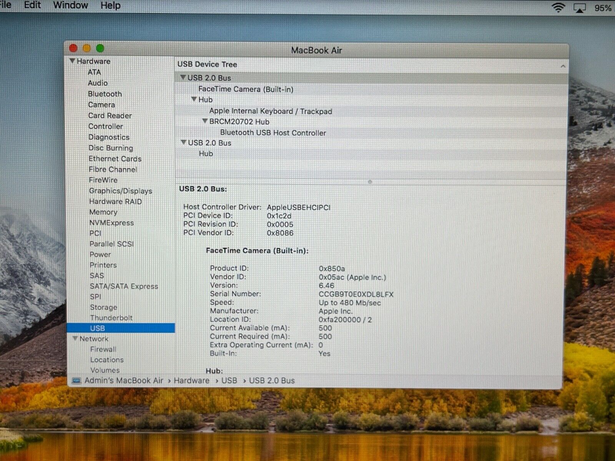Click the Wi-Fi status icon in menu bar
615x461 pixels.
pyautogui.click(x=558, y=7)
